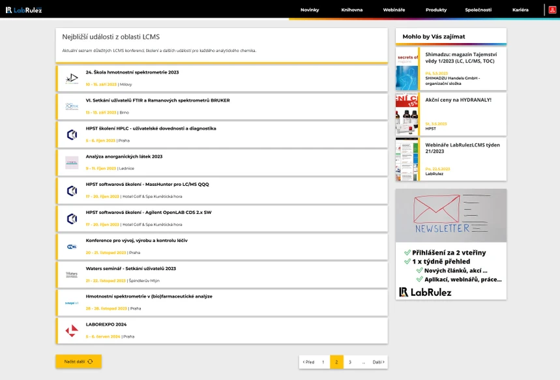Click the HPST logo beside HPLC training event

click(x=72, y=134)
